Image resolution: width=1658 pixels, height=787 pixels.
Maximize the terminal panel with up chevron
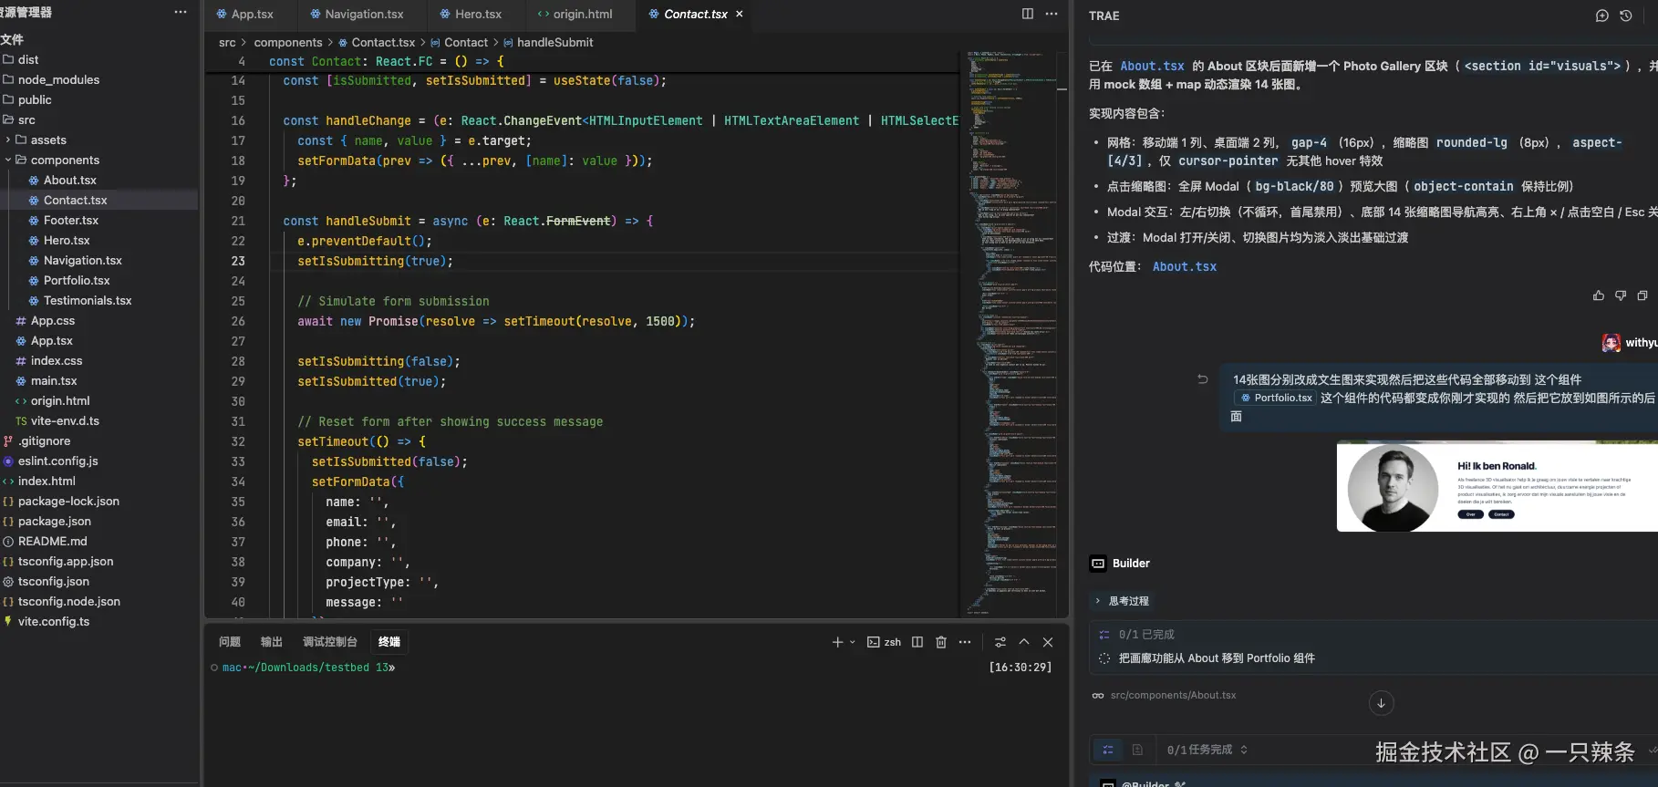(1024, 642)
